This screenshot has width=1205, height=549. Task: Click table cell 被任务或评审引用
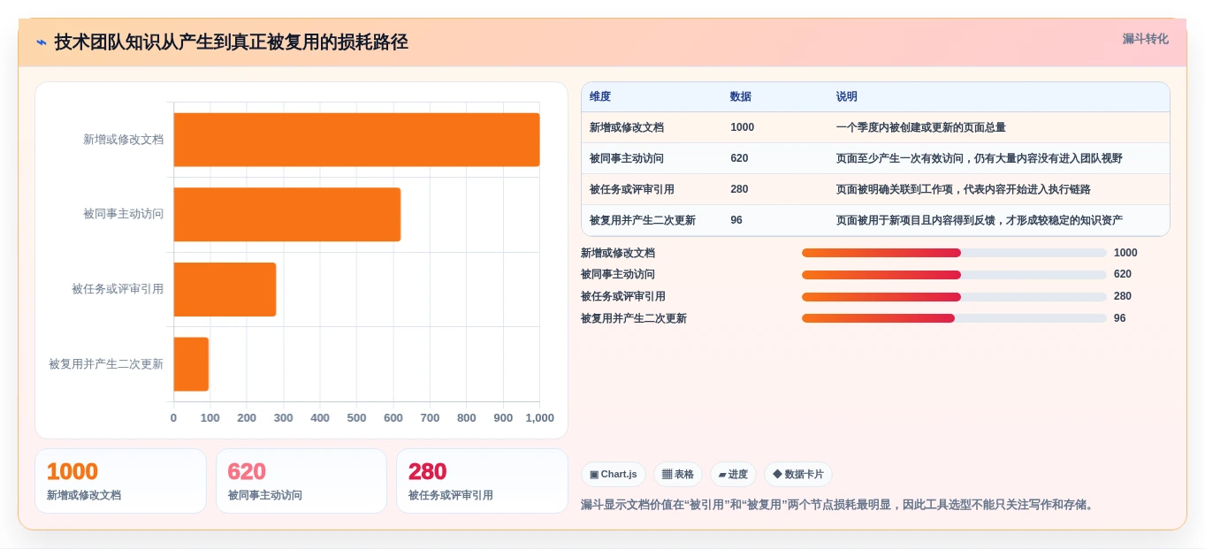click(632, 189)
